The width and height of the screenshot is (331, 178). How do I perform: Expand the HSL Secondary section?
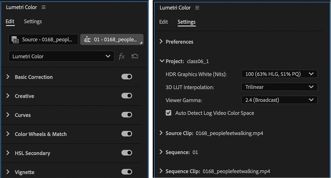(x=8, y=153)
